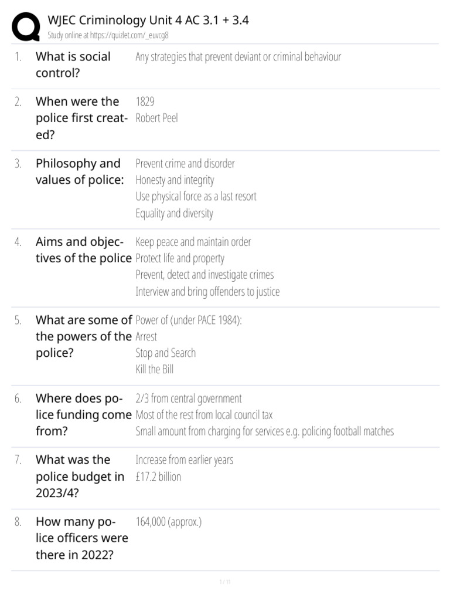Click the definition about preventing deviant behaviour
Viewport: 450px width, 601px height.
pos(238,57)
